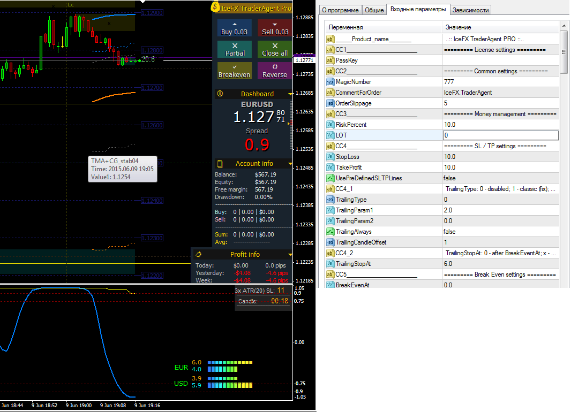The image size is (571, 412).
Task: Click the Profit info icon
Action: (x=199, y=254)
